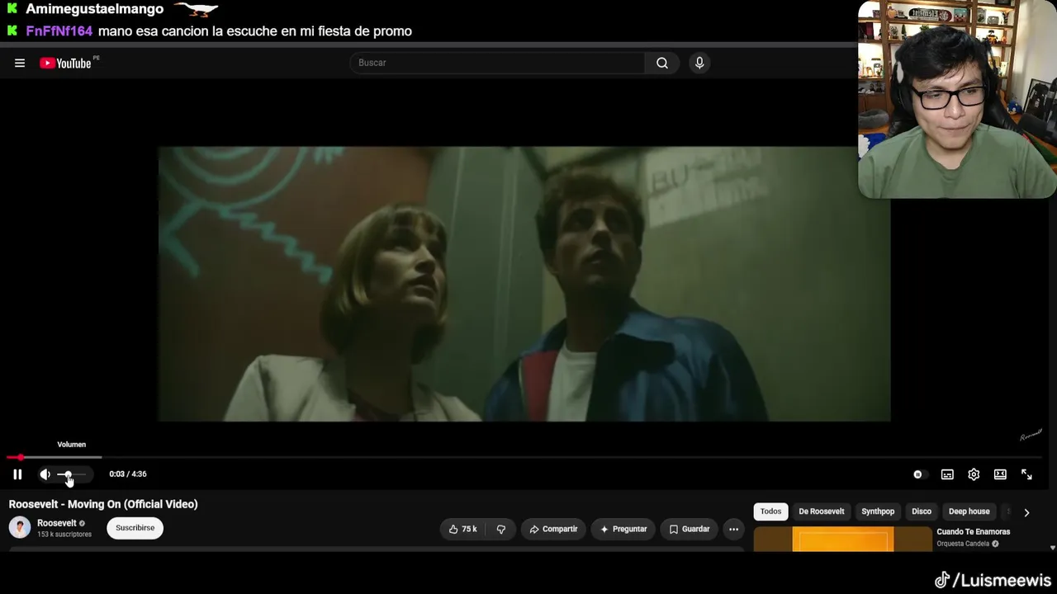Select the Synthpop filter chip
Viewport: 1057px width, 594px height.
(x=878, y=511)
